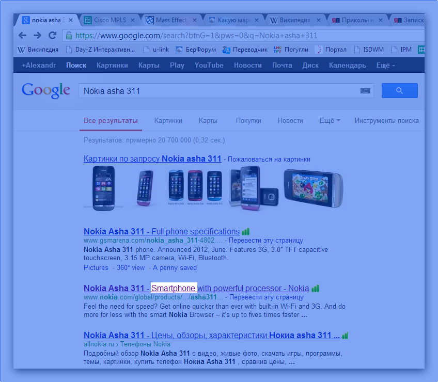Image resolution: width=438 pixels, height=382 pixels.
Task: Open the on-screen keyboard icon in search box
Action: (365, 91)
